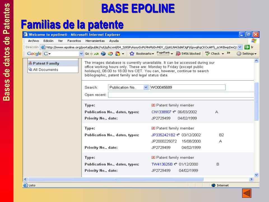
Task: Expand dropdown beside colorful blocks toolbar icon
Action: click(123, 54)
